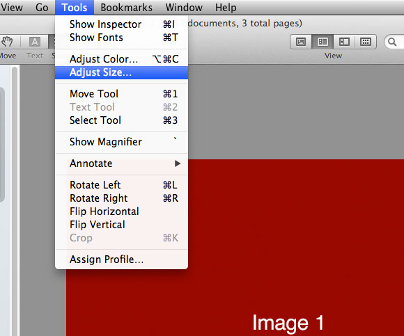Image resolution: width=404 pixels, height=336 pixels.
Task: Click the search magnifier field
Action: click(x=394, y=42)
